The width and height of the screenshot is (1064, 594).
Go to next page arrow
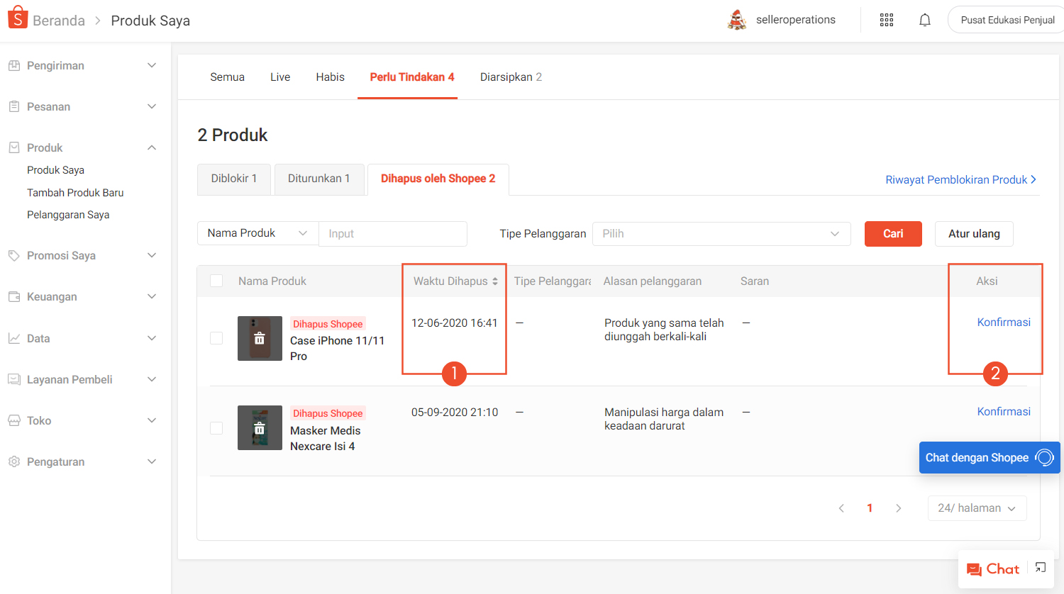[x=898, y=508]
